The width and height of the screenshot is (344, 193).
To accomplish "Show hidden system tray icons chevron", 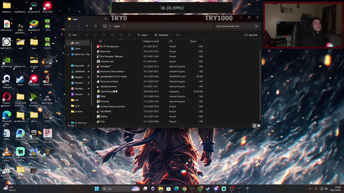I will 310,189.
